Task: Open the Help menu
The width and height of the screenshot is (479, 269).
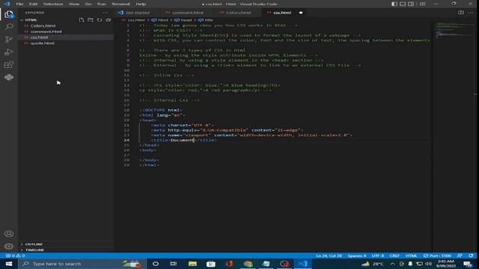Action: (141, 4)
